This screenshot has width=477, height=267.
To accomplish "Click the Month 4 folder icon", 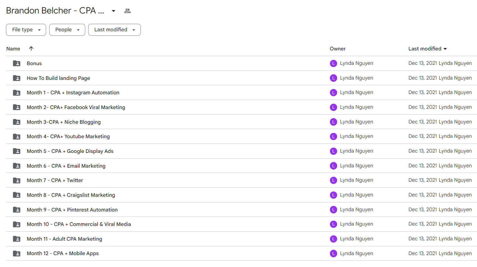I will pos(17,137).
